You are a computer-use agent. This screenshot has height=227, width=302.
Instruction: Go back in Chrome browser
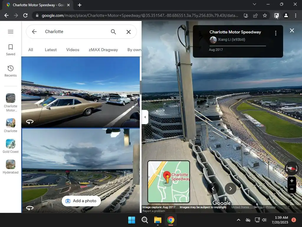coord(6,15)
